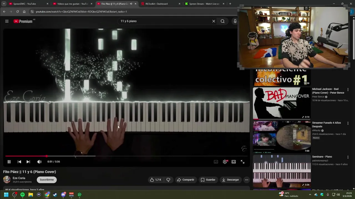
Task: Reload the current page
Action: pos(17,12)
